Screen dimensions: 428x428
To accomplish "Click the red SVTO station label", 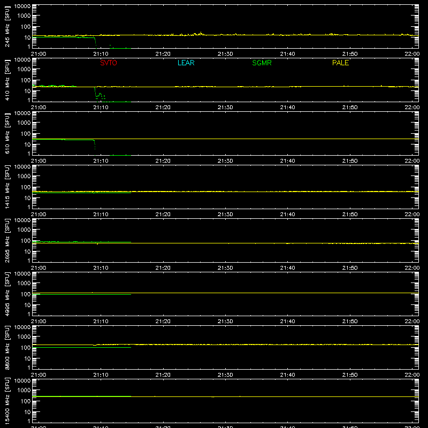I will pyautogui.click(x=109, y=63).
